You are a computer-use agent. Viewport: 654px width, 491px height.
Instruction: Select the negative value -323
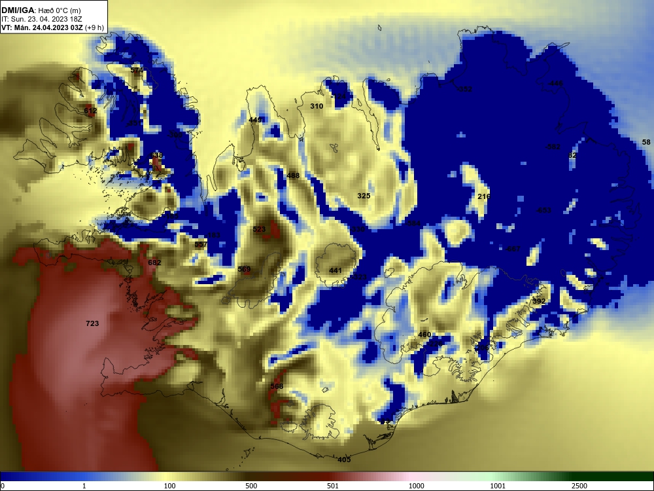tap(358, 277)
